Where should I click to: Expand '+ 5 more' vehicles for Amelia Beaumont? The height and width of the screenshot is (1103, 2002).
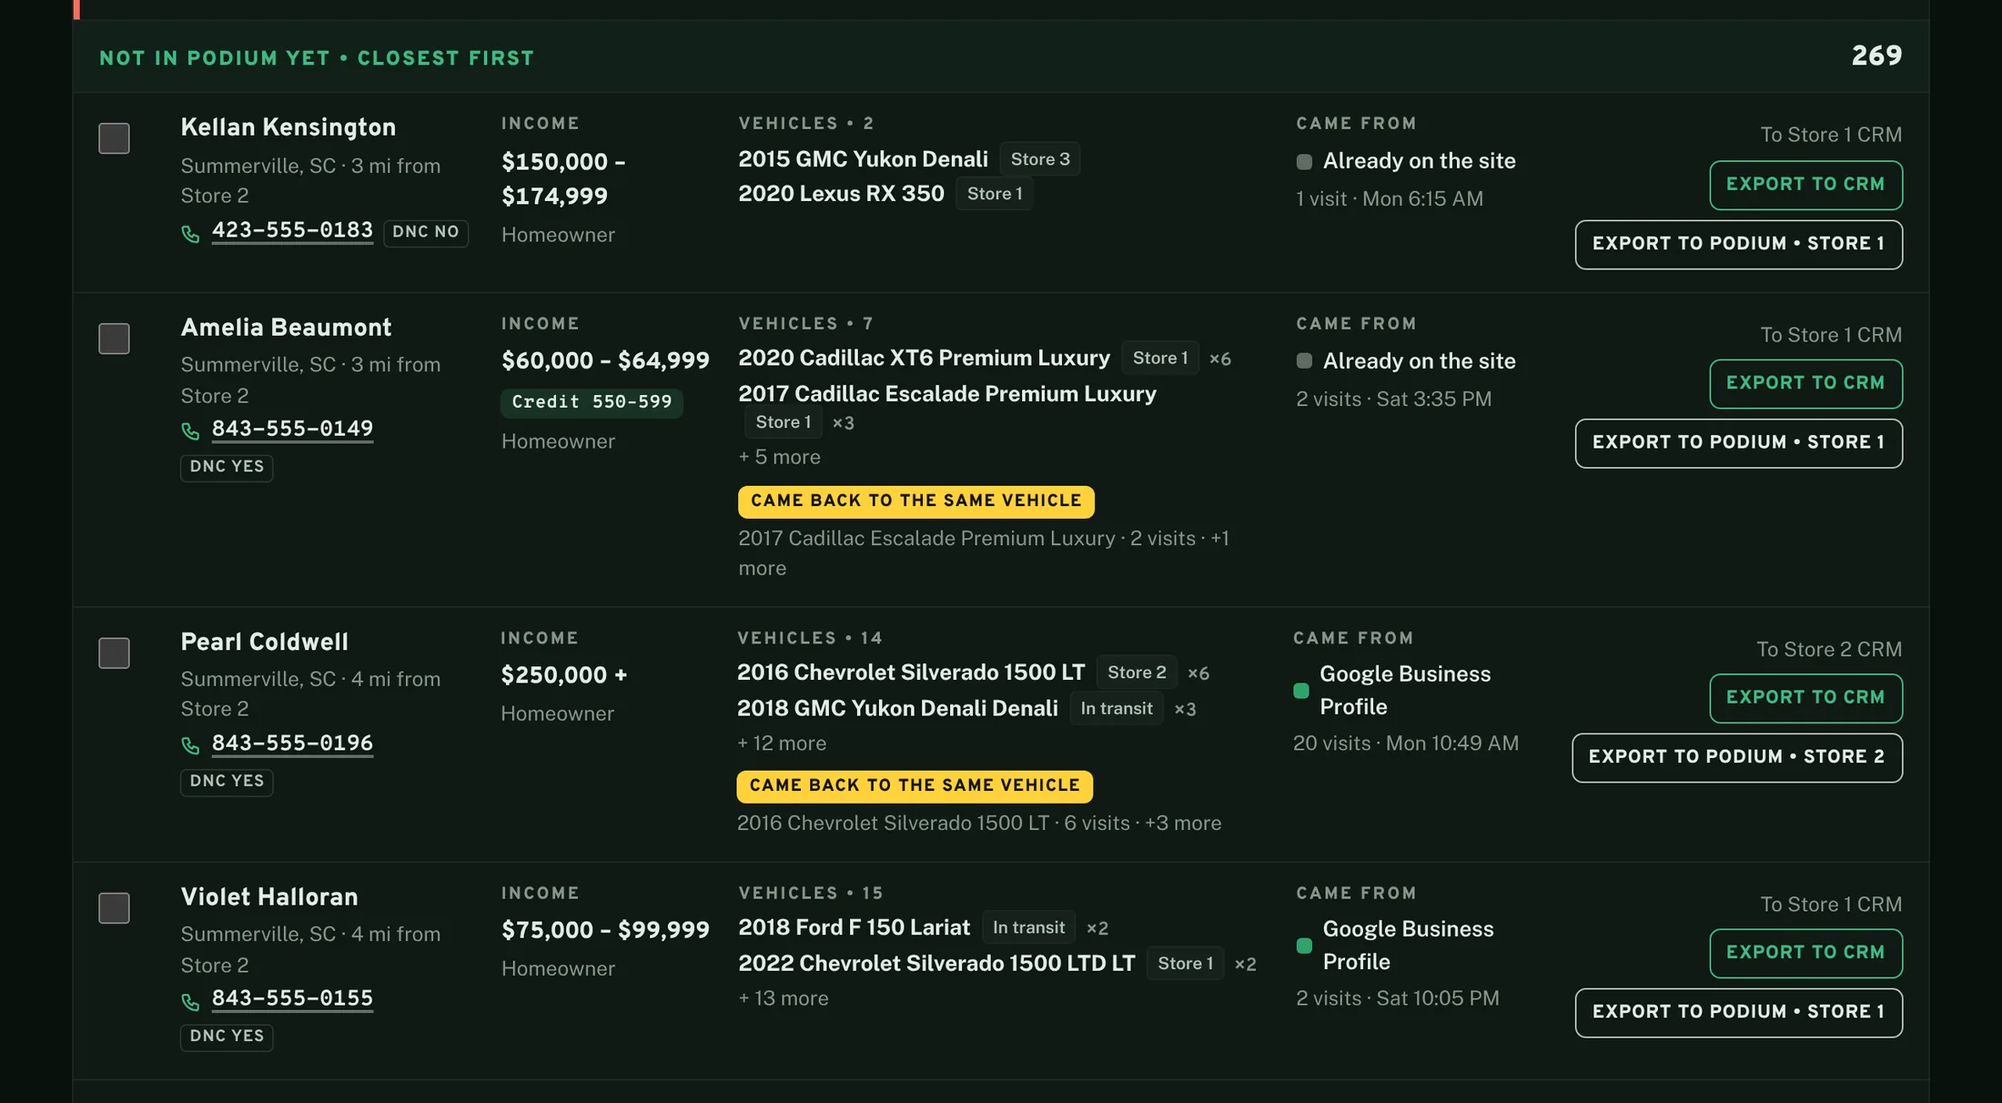779,457
